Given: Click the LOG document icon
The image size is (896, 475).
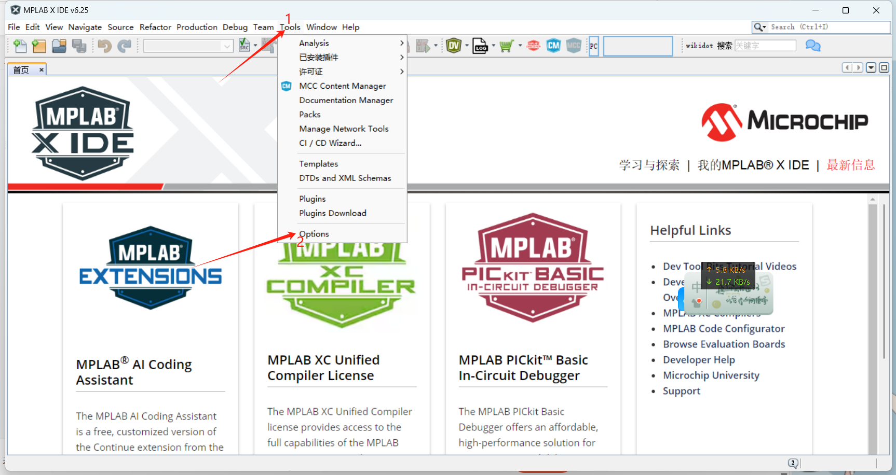Looking at the screenshot, I should coord(480,46).
